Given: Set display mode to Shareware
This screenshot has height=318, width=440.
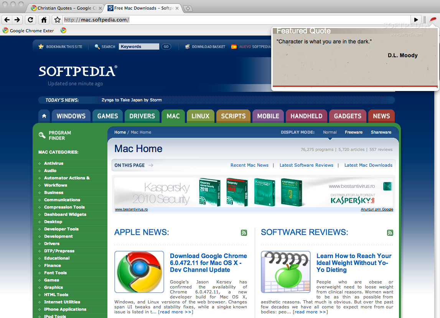Looking at the screenshot, I should [x=381, y=132].
